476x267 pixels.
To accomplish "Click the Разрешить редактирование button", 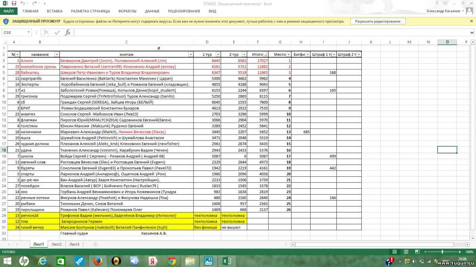I will 378,21.
